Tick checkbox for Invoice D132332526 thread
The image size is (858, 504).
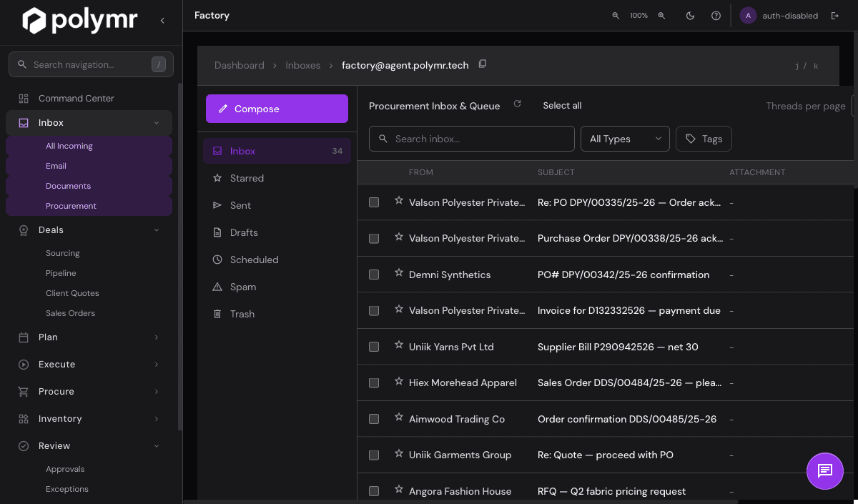pyautogui.click(x=374, y=311)
